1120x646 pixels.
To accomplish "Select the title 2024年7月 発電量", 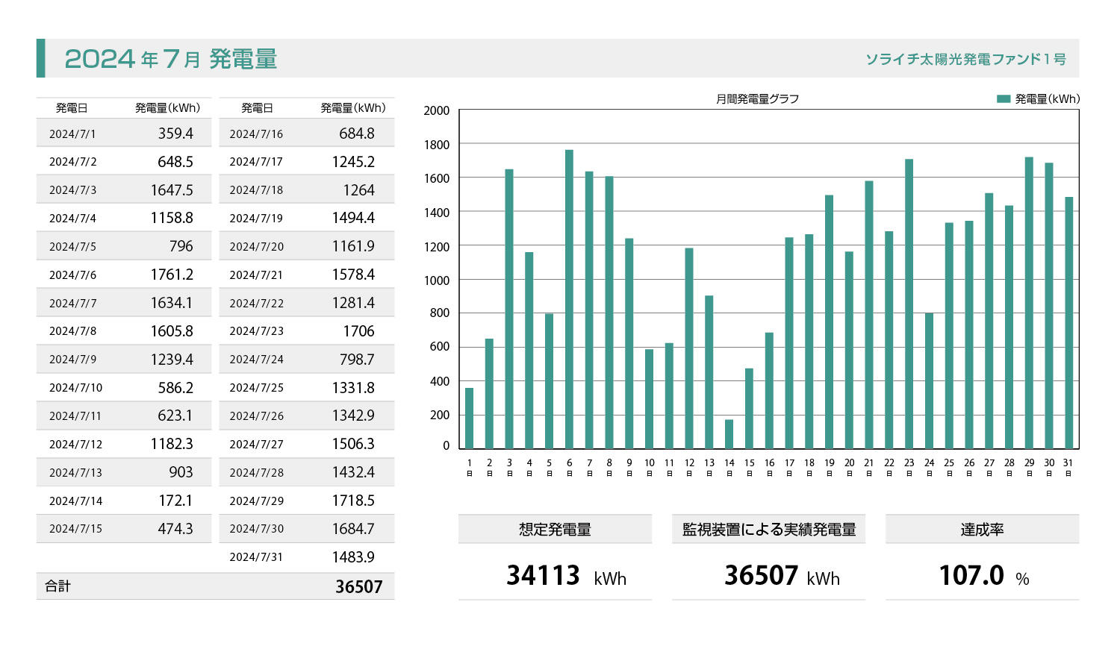I will click(x=171, y=58).
